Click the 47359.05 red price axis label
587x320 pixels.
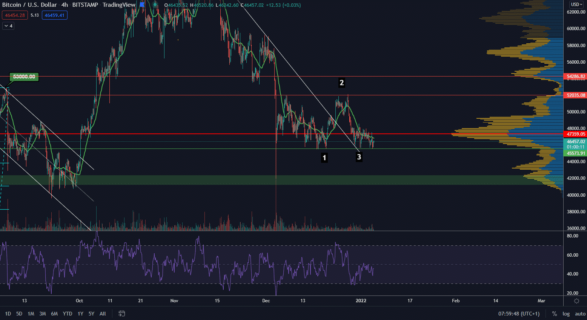576,134
